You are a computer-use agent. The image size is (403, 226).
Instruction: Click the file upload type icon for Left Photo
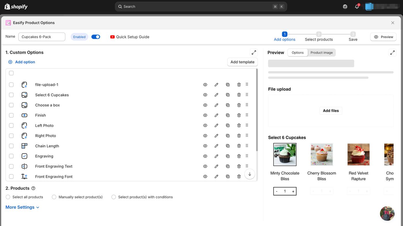tap(24, 126)
